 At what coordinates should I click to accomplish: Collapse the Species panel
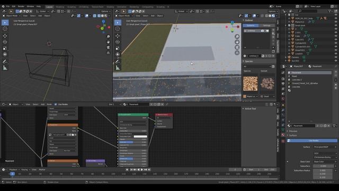244,62
